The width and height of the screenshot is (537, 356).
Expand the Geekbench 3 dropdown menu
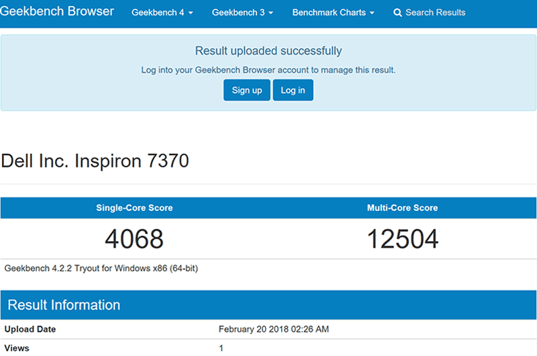pos(242,13)
